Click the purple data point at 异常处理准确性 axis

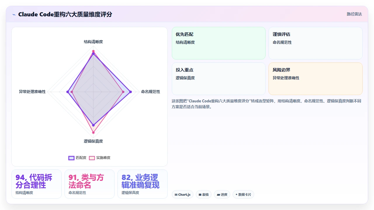tap(67, 92)
